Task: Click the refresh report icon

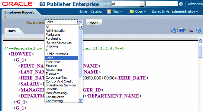Action: (x=173, y=30)
